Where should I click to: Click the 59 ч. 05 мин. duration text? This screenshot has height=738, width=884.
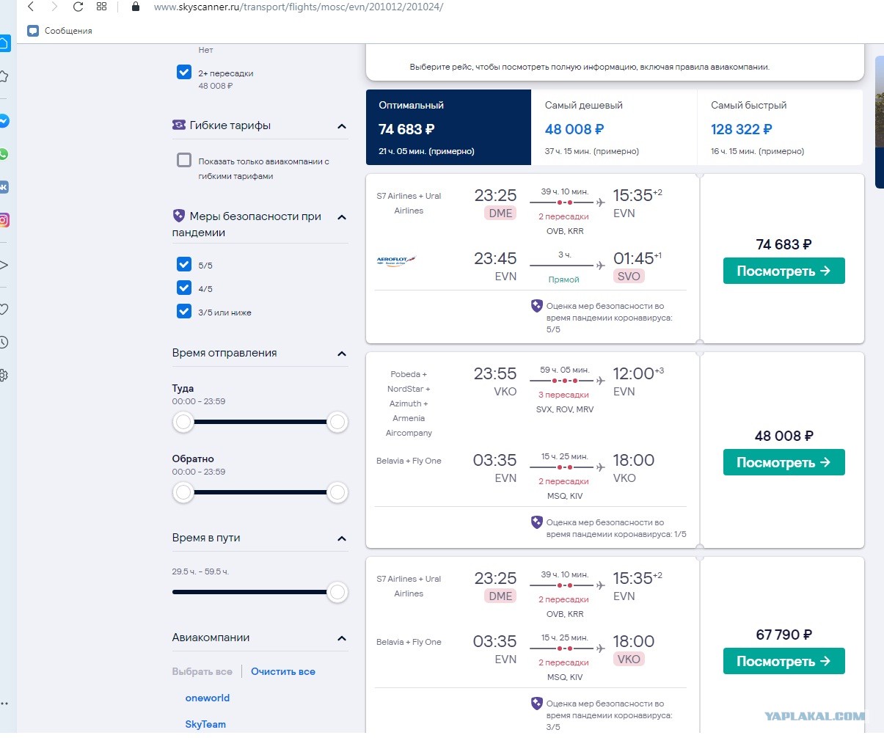(x=564, y=370)
